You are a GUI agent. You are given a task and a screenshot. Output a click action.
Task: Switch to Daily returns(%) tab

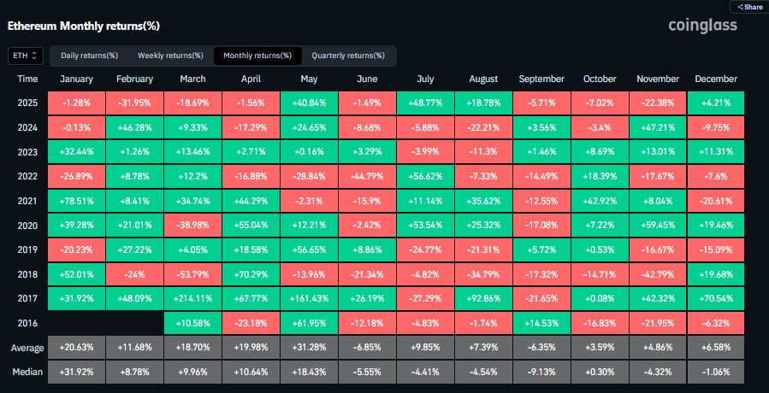[89, 56]
